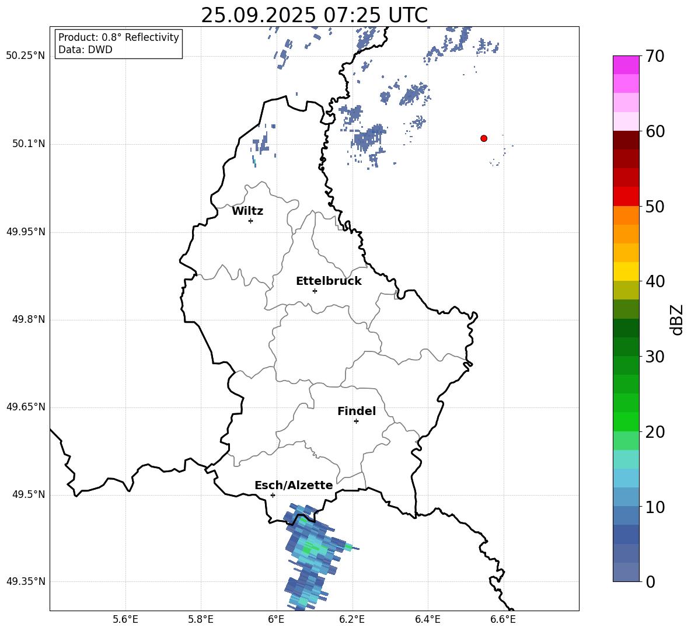Click the 49.95°N latitude label
The image size is (691, 631).
point(26,232)
